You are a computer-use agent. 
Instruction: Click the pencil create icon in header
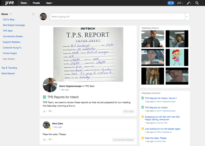click(189, 3)
